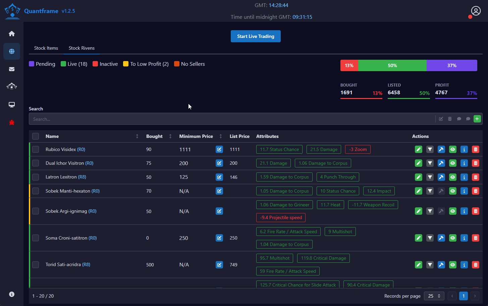The height and width of the screenshot is (306, 488).
Task: Delete the Sobek Manti-hexaton riven
Action: [476, 191]
